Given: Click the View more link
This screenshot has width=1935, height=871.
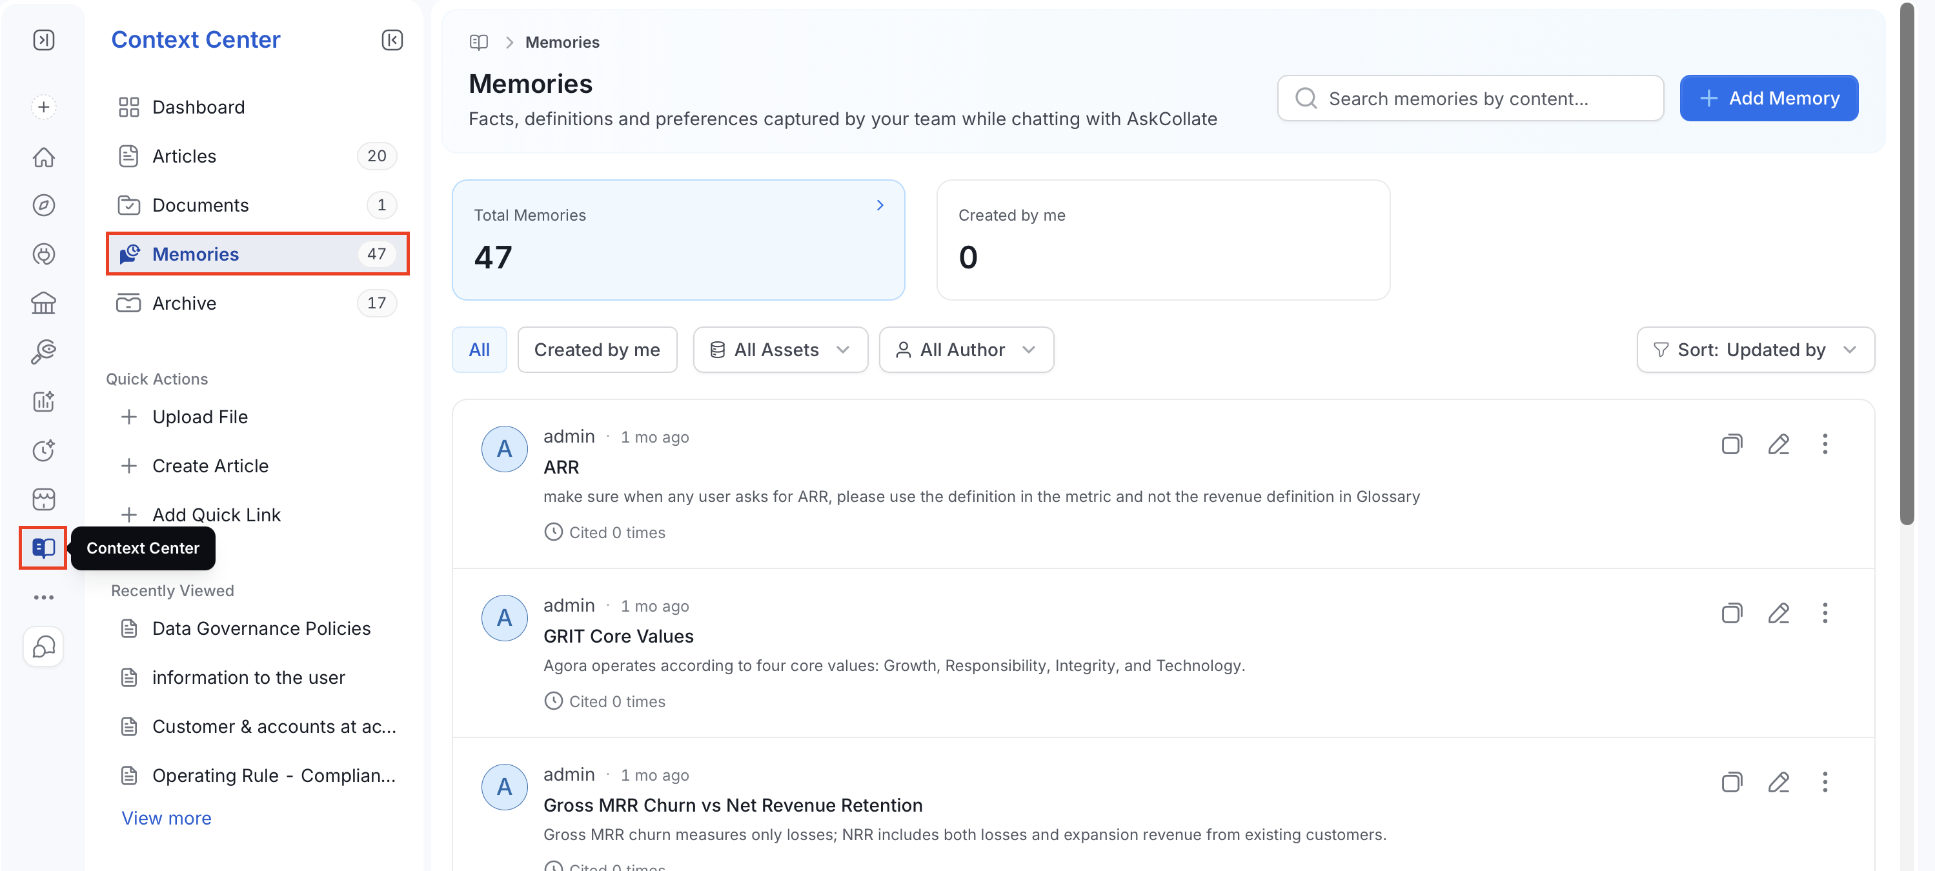Looking at the screenshot, I should tap(166, 817).
